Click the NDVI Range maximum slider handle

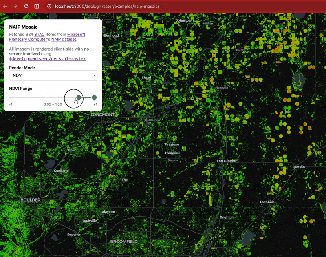(x=94, y=97)
